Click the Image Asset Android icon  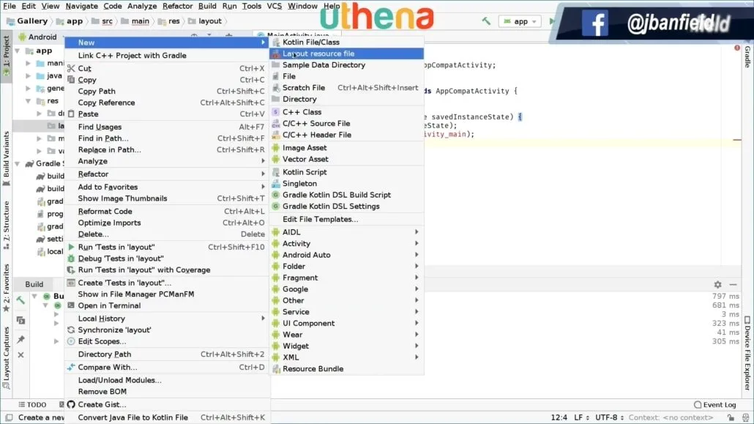pos(275,148)
